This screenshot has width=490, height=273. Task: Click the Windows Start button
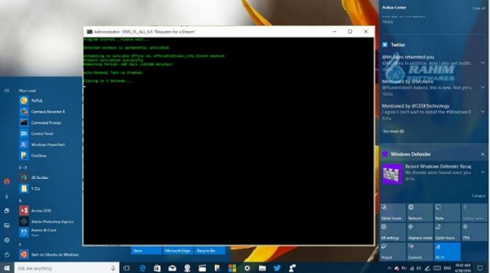[7, 268]
